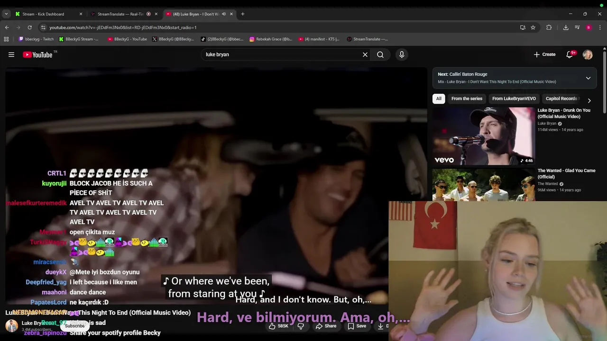Close the Luke Bryan YouTube tab
The width and height of the screenshot is (607, 341).
[x=231, y=14]
